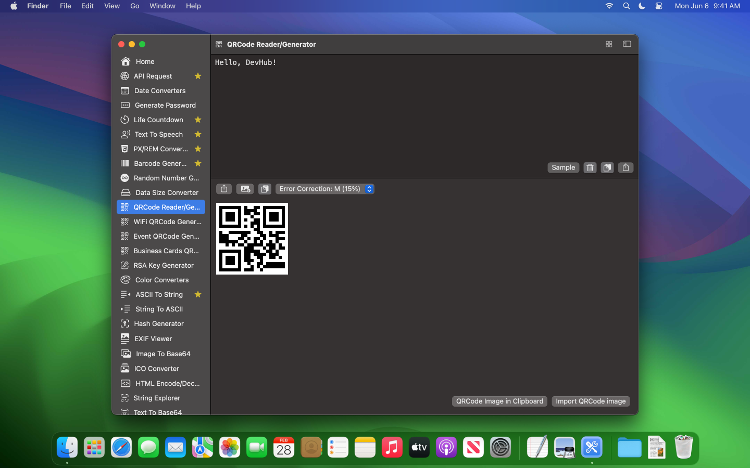Open String Explorer icon

pos(124,398)
